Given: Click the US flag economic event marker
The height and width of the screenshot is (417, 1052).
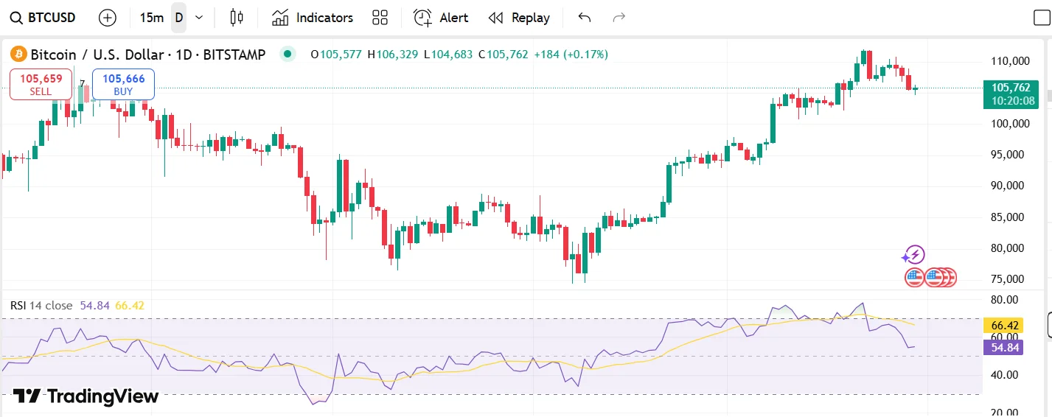Looking at the screenshot, I should [x=915, y=278].
